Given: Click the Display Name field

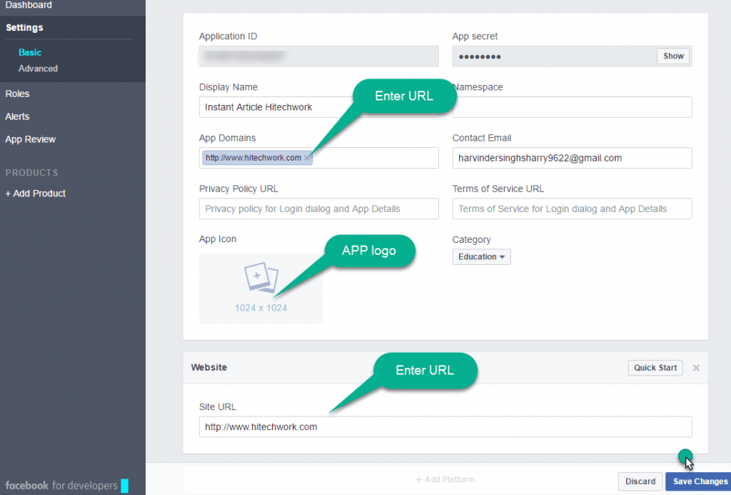Looking at the screenshot, I should click(318, 107).
